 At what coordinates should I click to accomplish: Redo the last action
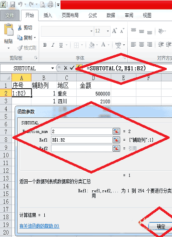coord(31,5)
